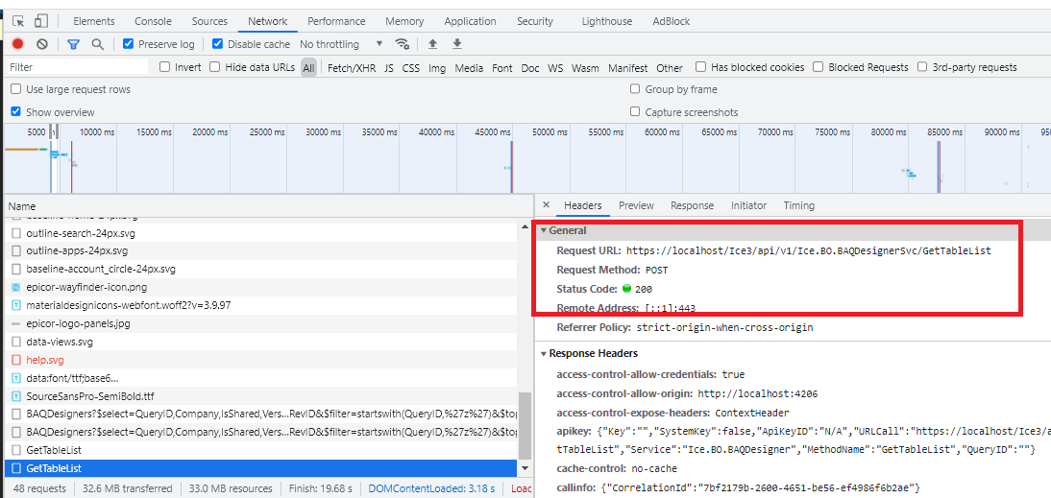
Task: Open the Application tab
Action: 470,21
